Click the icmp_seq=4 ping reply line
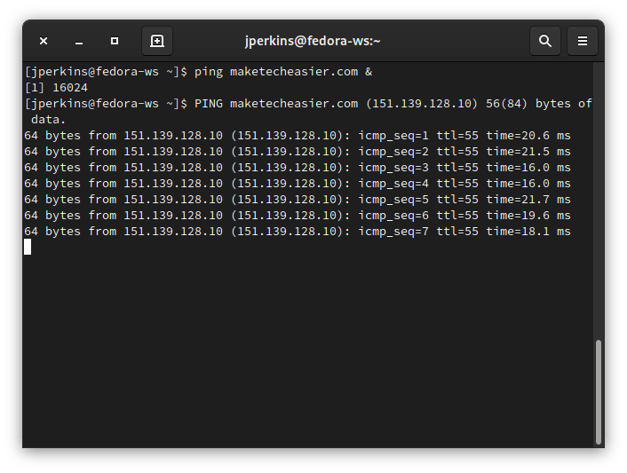 point(298,184)
